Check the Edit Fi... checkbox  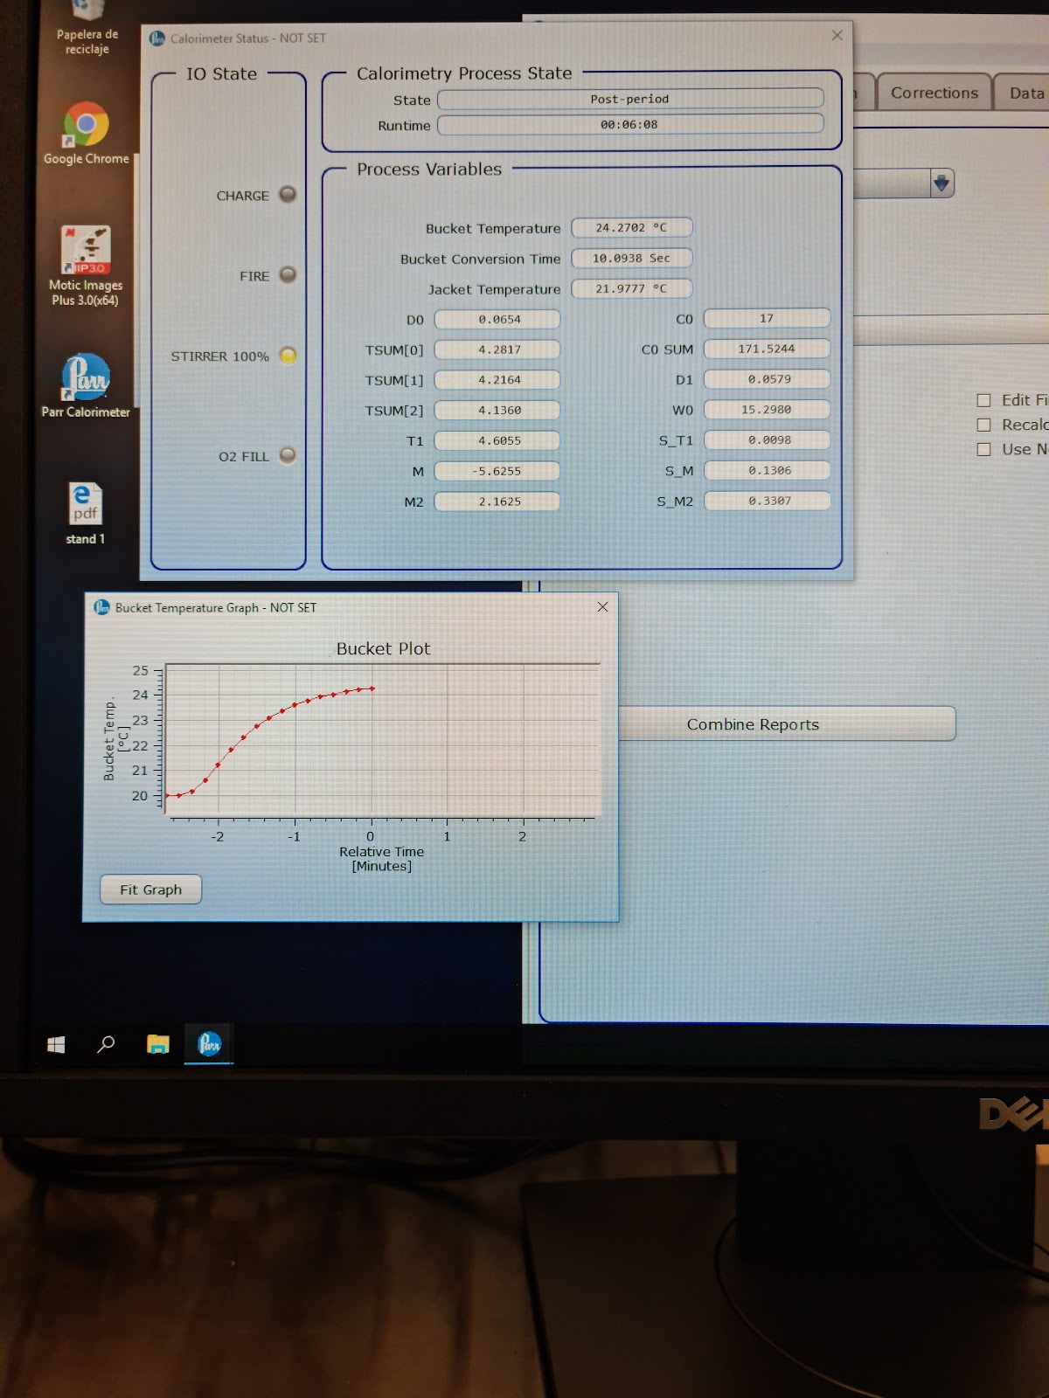[983, 400]
